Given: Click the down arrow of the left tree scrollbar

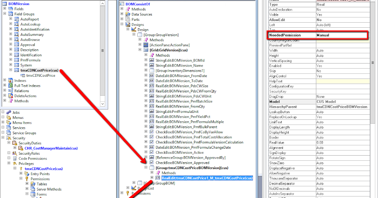Looking at the screenshot, I should click(x=103, y=104).
